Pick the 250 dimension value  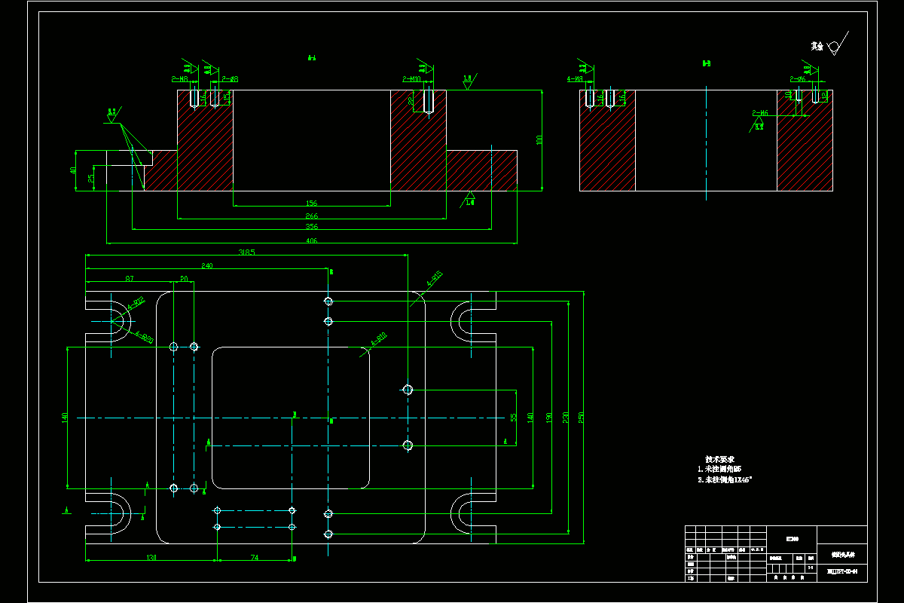click(x=580, y=417)
